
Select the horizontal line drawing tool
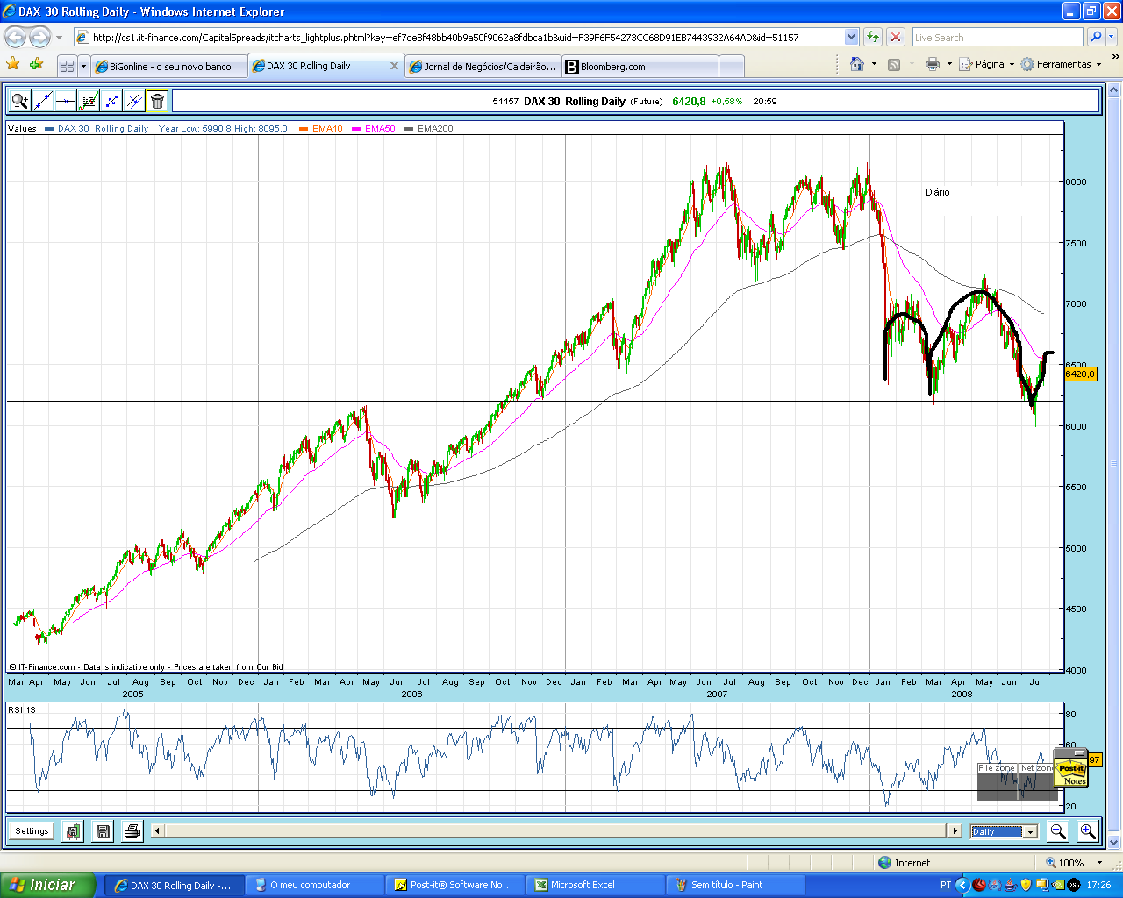[66, 101]
